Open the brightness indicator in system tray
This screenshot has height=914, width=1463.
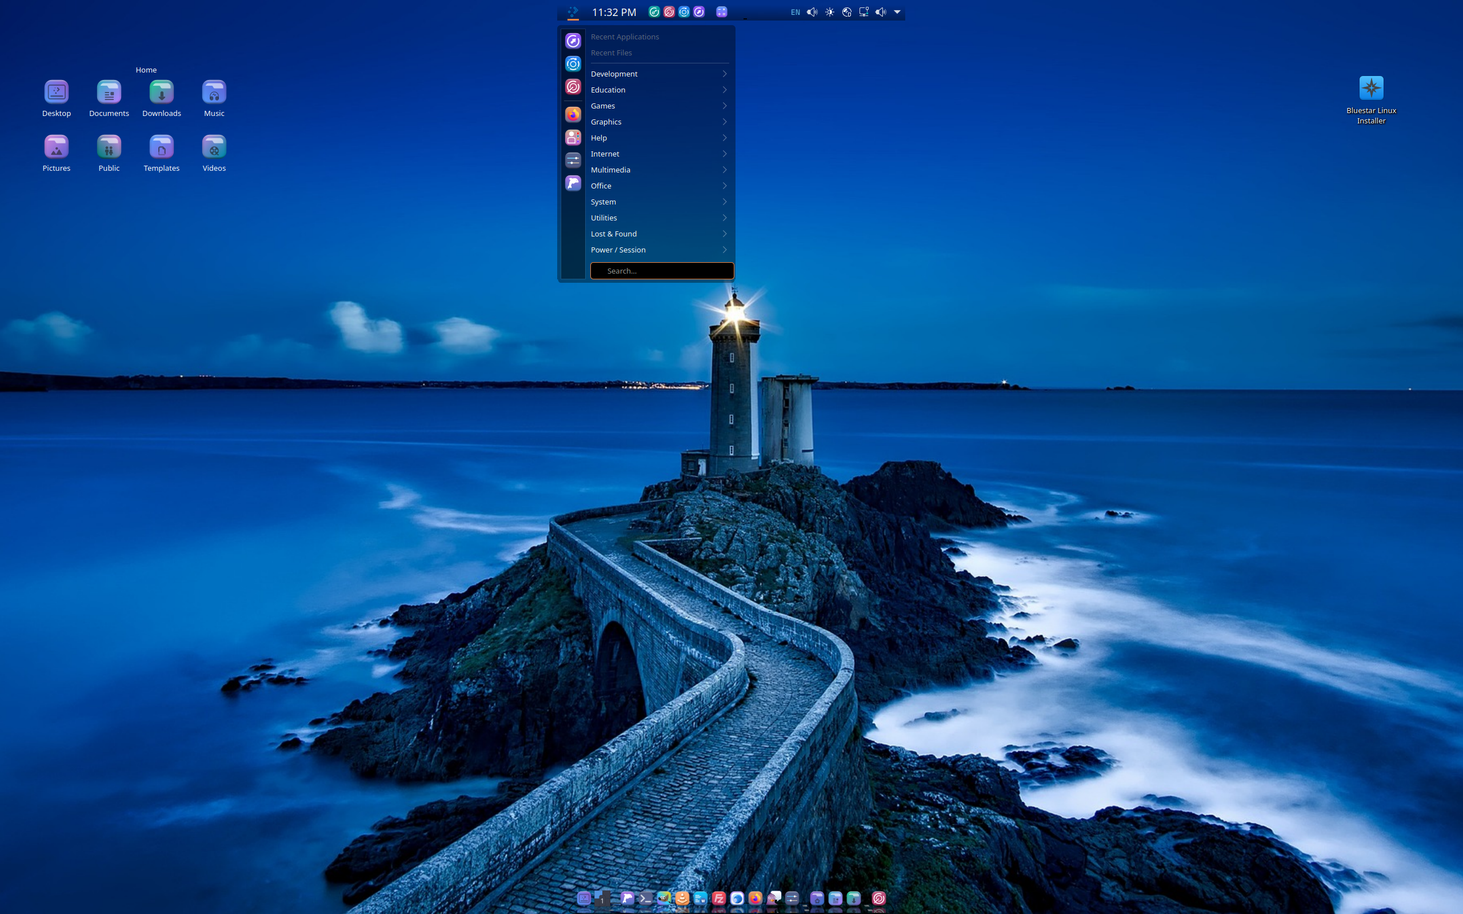[829, 12]
